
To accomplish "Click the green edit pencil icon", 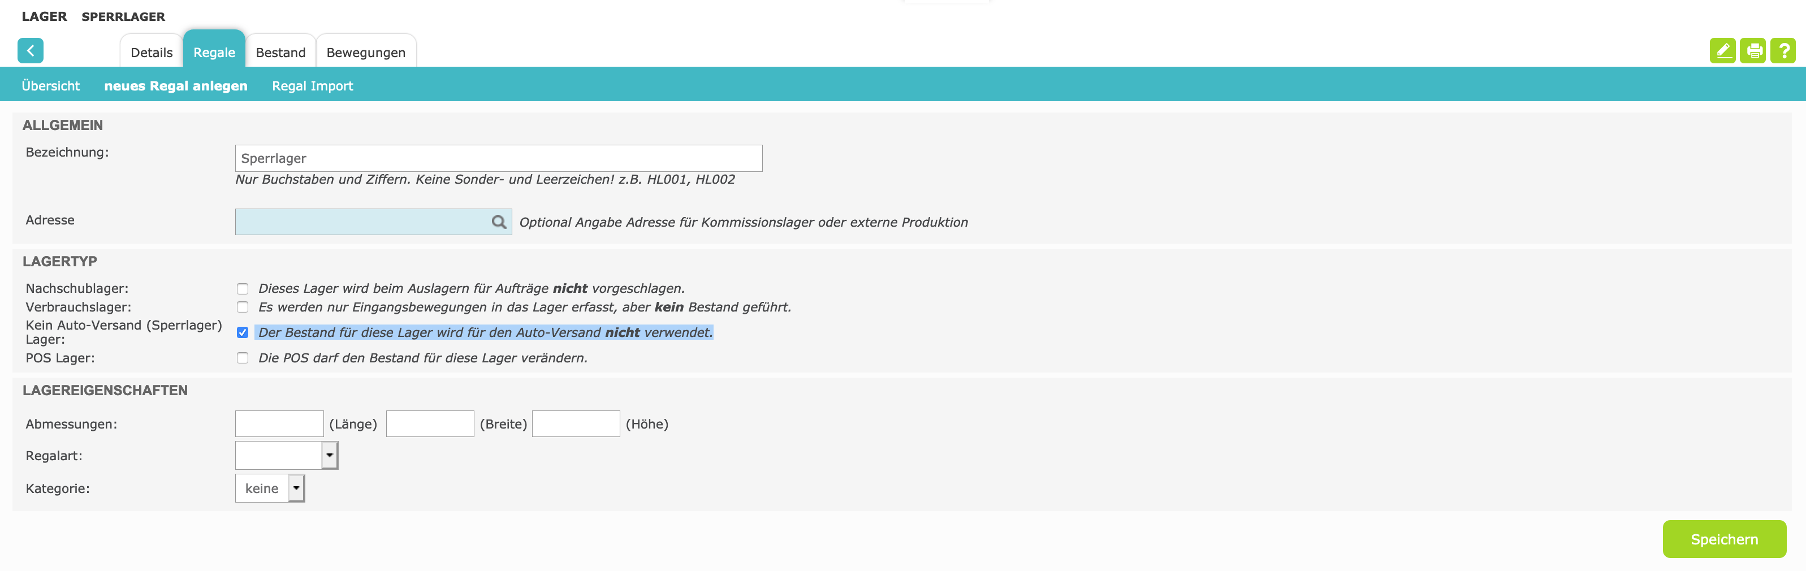I will pos(1722,50).
